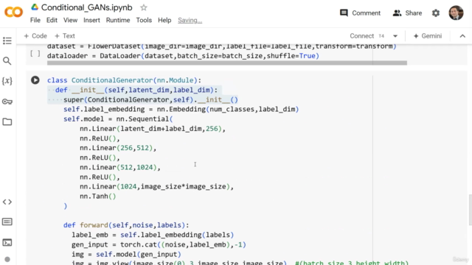Share the notebook

(407, 13)
